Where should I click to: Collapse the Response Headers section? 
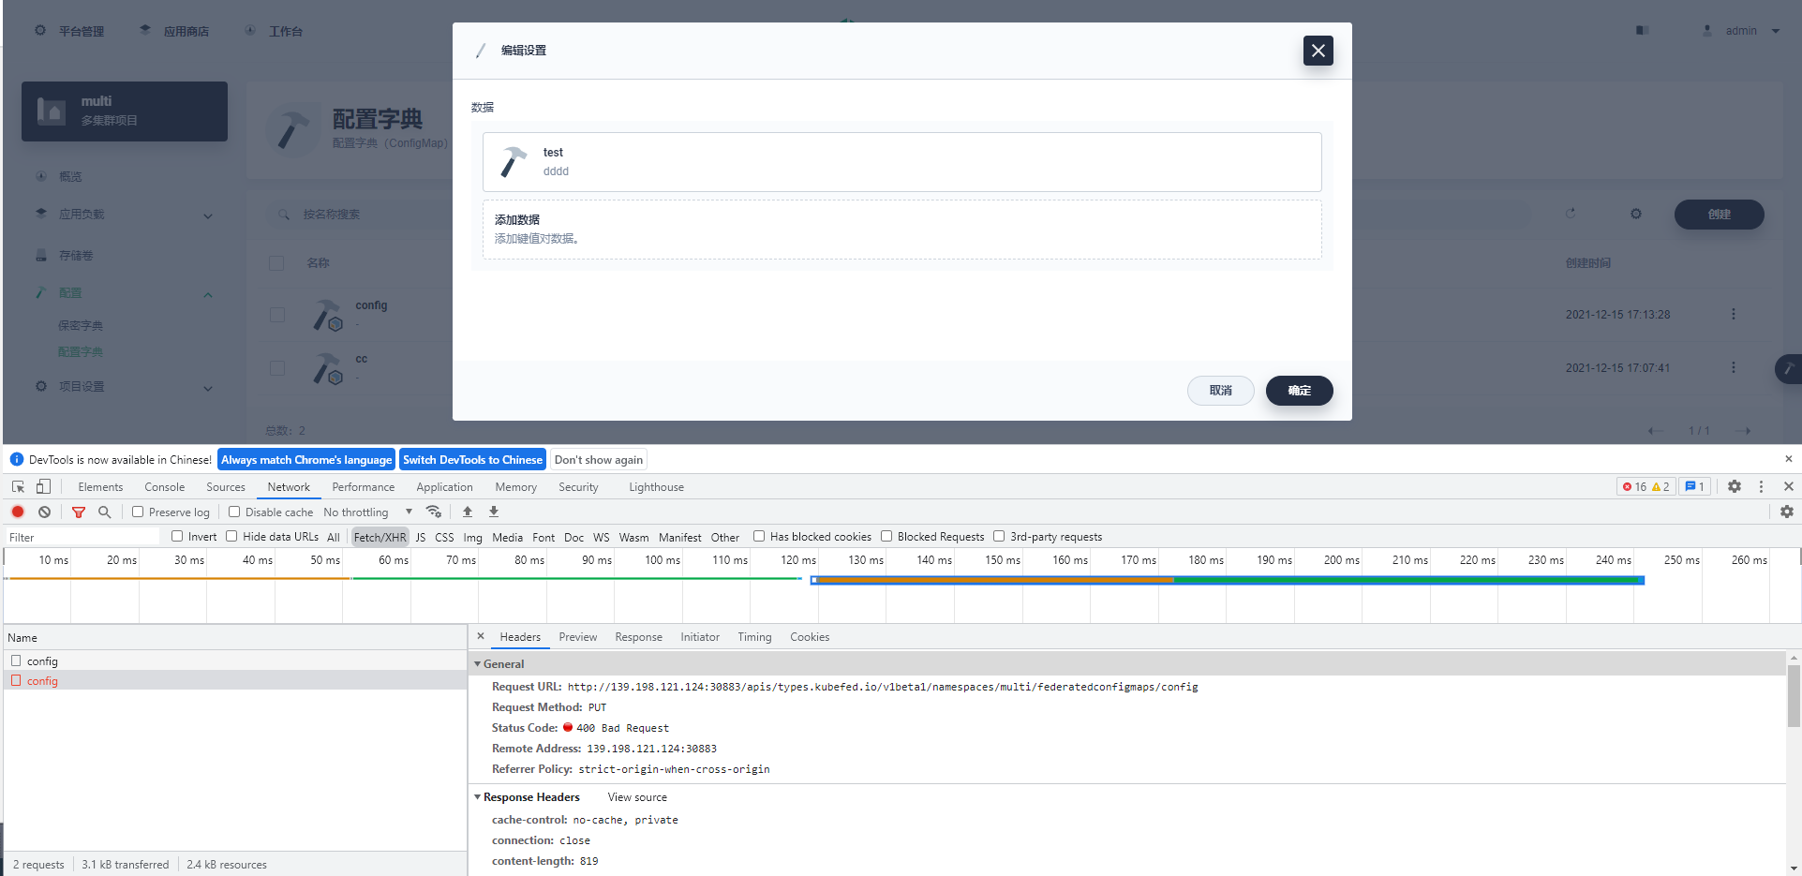[x=478, y=796]
